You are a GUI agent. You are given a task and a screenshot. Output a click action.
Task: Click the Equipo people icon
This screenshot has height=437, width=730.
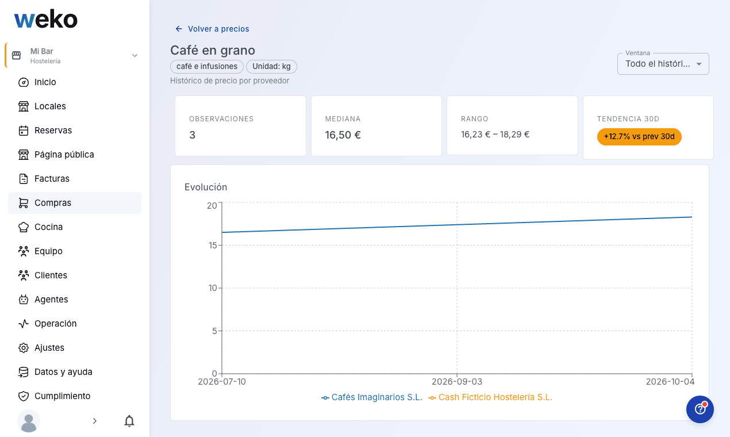click(24, 251)
